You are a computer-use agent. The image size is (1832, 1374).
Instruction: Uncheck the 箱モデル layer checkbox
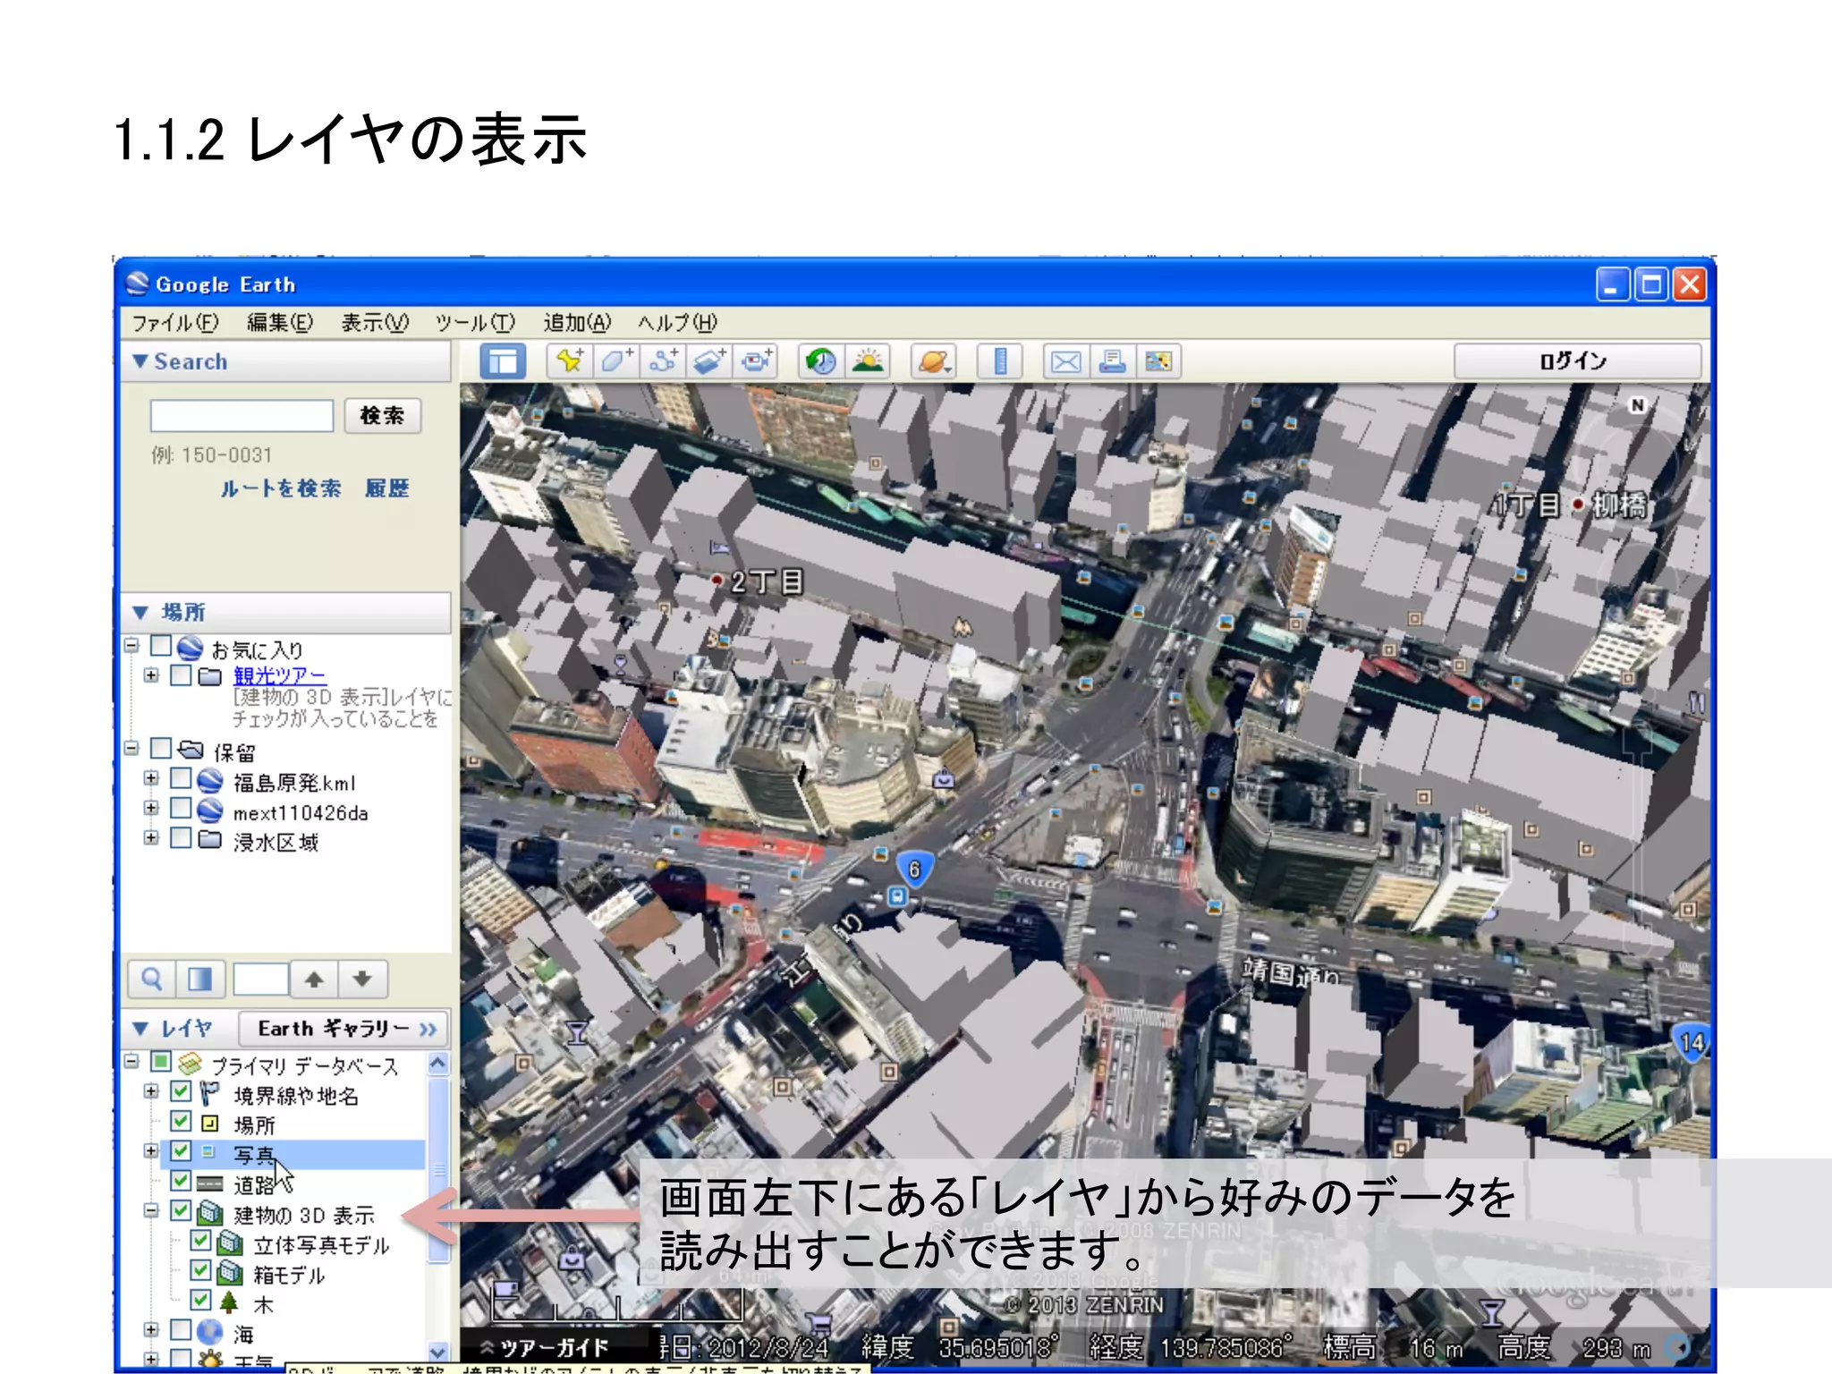coord(200,1271)
